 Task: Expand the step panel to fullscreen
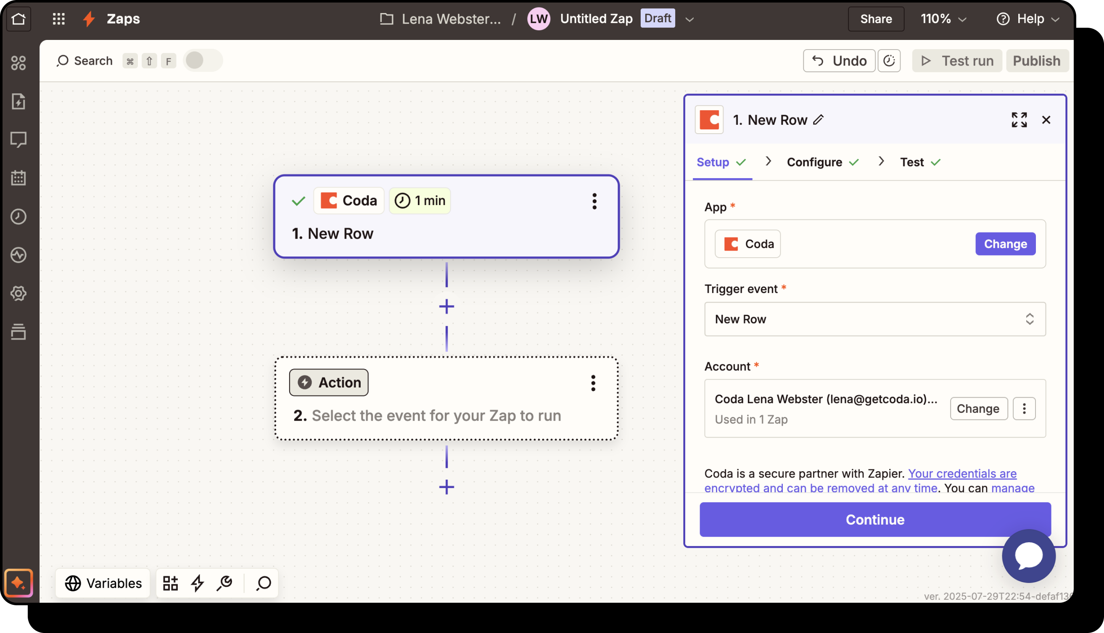[x=1019, y=119]
